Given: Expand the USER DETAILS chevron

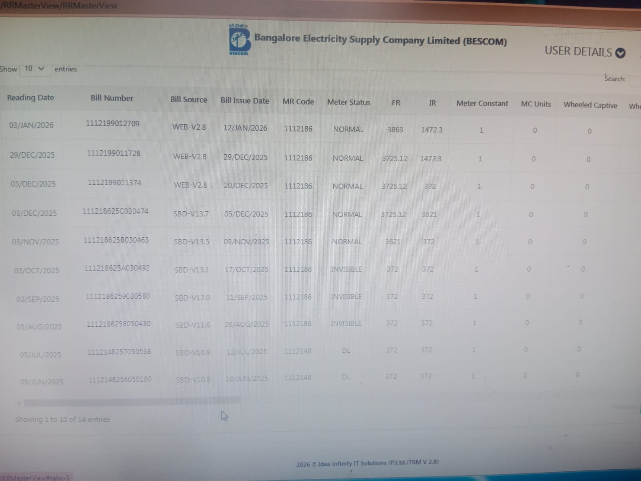Looking at the screenshot, I should coord(620,53).
